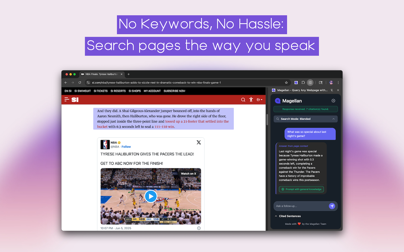Screen dimensions: 404x252
Task: Click the page vertical scrollbar thumb
Action: pyautogui.click(x=268, y=120)
